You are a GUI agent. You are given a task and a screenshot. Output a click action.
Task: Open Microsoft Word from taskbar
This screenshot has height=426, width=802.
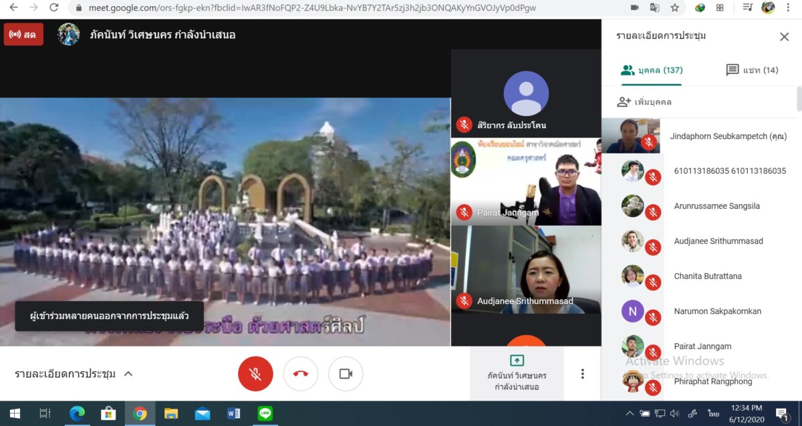[234, 413]
